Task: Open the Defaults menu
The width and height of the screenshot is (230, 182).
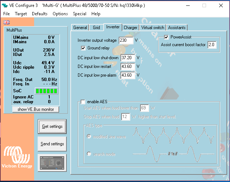Action: 40,14
